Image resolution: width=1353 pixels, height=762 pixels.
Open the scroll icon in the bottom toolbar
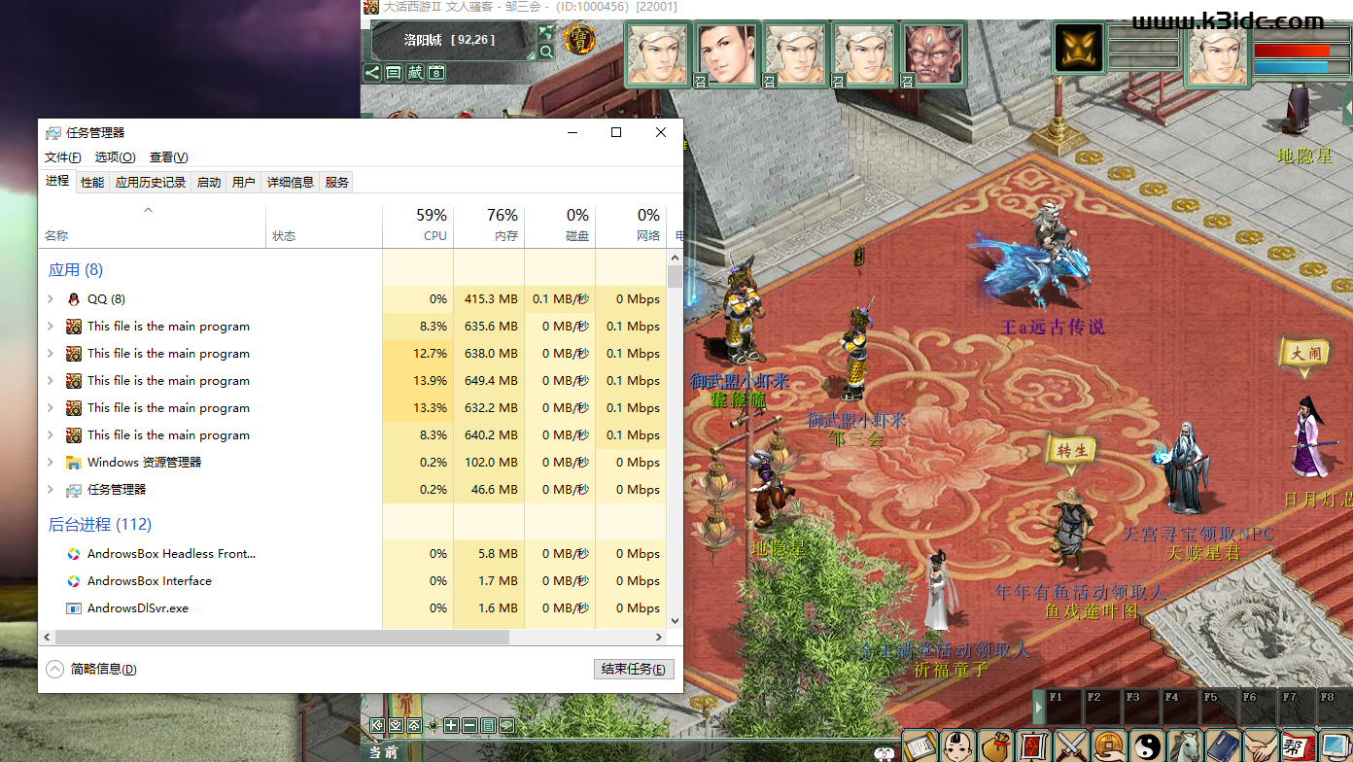coord(919,746)
